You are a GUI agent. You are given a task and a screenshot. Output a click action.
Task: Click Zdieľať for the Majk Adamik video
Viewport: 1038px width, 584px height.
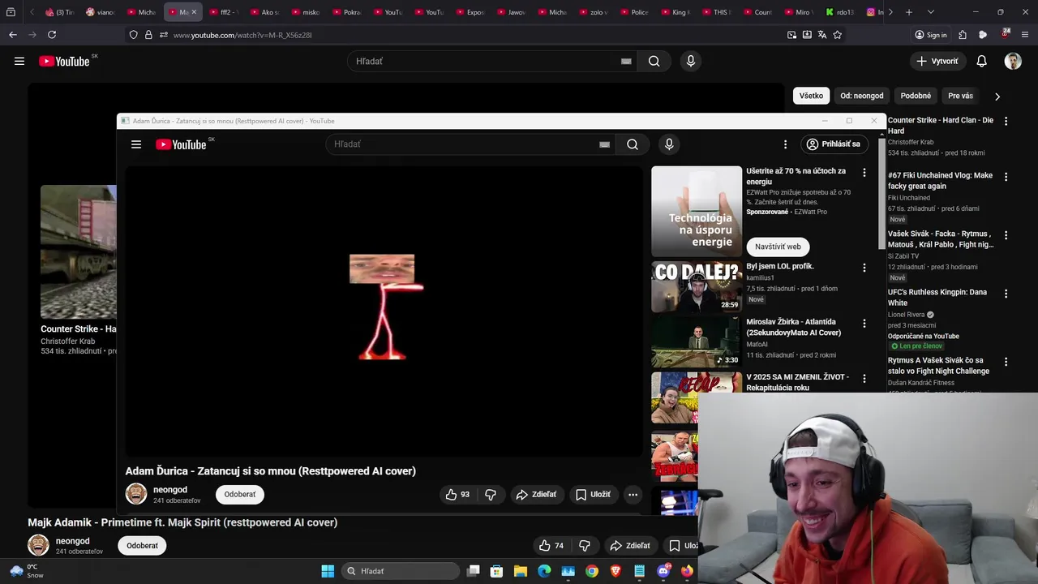[631, 546]
